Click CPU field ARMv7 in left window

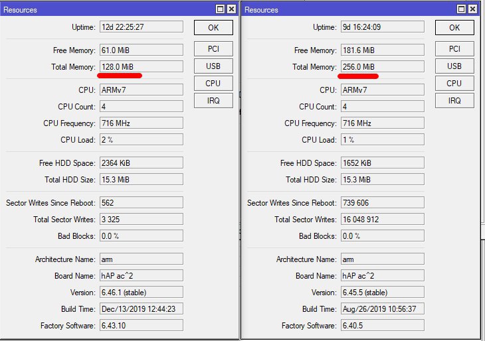tap(142, 90)
